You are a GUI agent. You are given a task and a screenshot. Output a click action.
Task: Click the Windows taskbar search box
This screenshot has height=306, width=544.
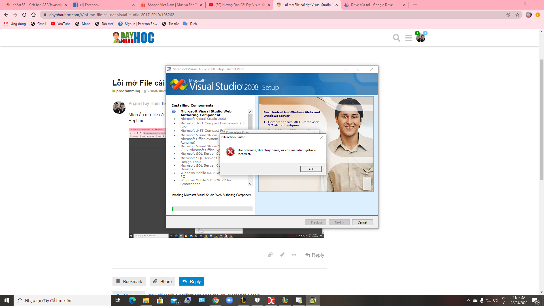click(x=62, y=300)
